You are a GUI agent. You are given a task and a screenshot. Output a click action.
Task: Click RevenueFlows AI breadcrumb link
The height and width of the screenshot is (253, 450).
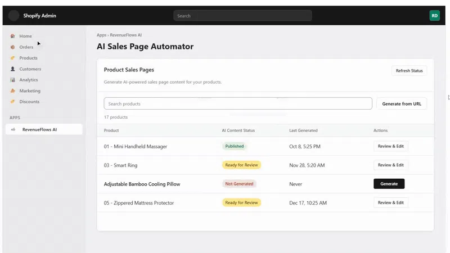[x=125, y=35]
